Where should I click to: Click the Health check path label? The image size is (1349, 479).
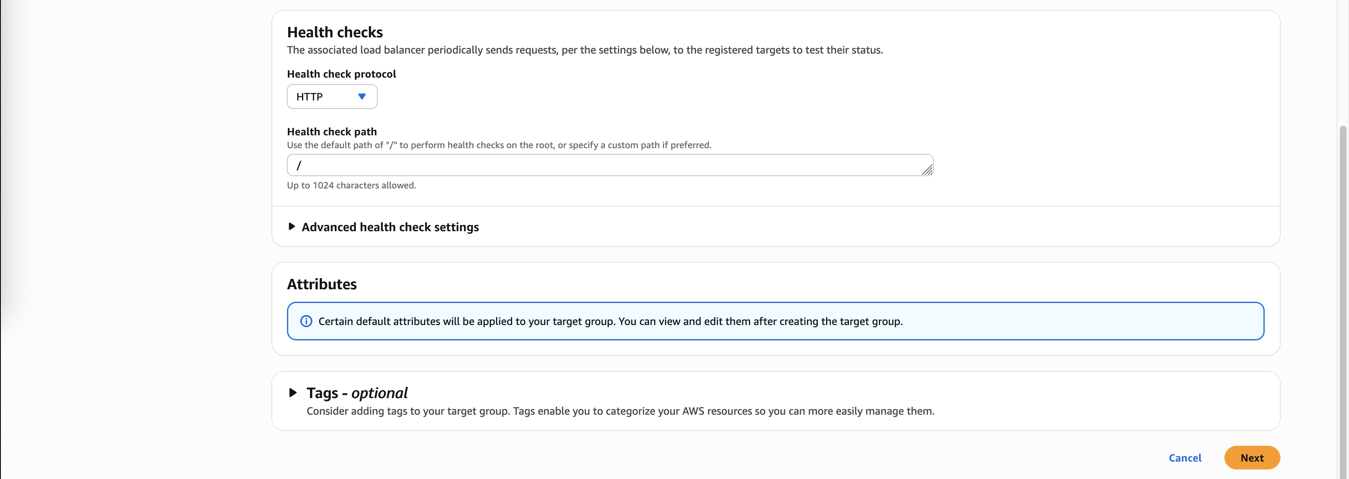click(331, 132)
